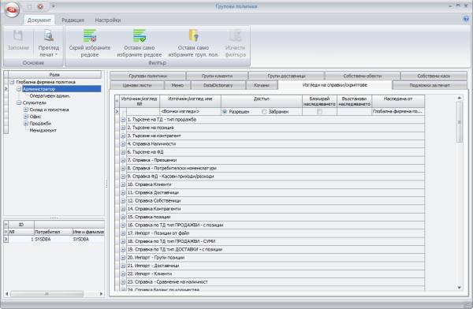Open Print preview (Преглед печат) icon
473x309 pixels.
click(x=48, y=35)
